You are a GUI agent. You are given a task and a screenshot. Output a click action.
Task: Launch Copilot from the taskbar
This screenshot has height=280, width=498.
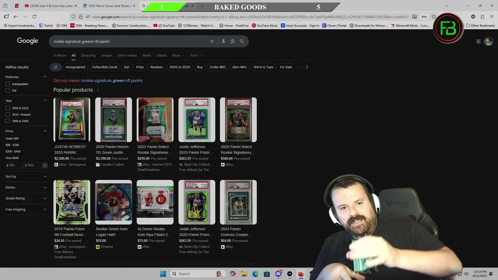[233, 274]
